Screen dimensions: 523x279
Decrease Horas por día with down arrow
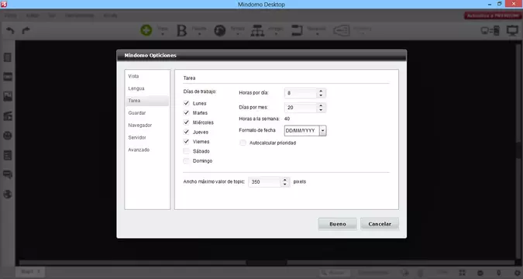click(x=321, y=95)
